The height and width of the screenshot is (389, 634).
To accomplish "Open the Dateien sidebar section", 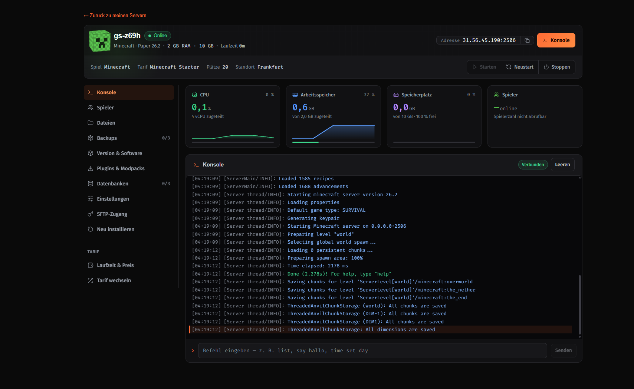I will (129, 123).
